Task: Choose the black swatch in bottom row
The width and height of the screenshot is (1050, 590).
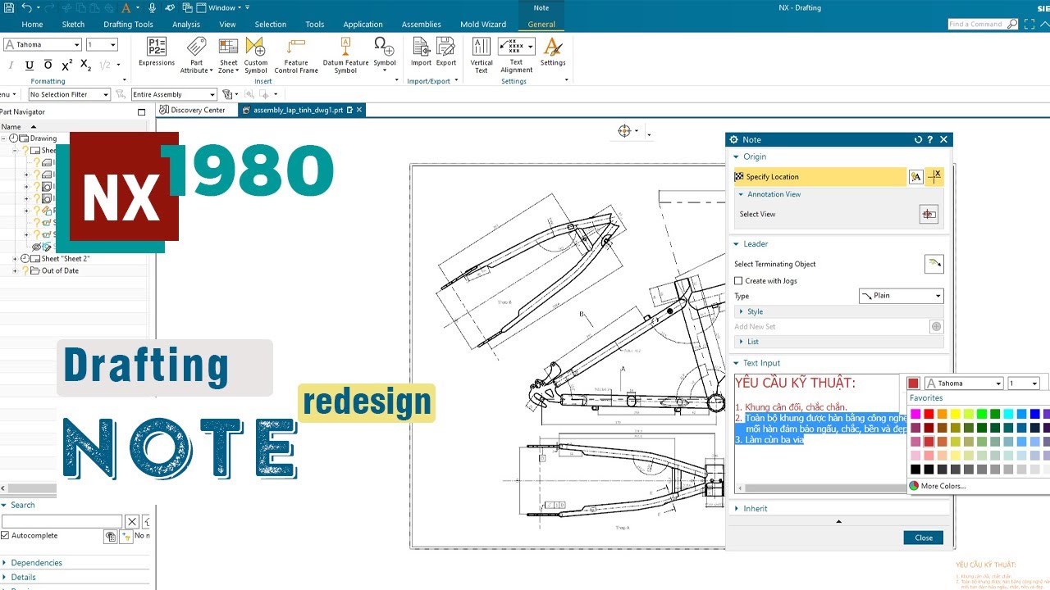Action: (915, 470)
